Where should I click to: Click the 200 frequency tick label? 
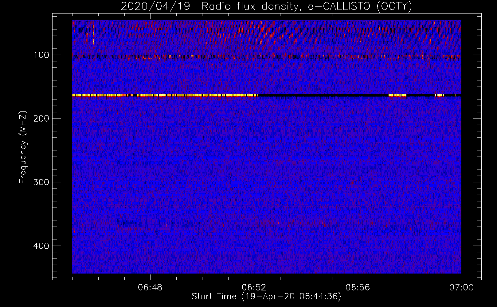pos(42,119)
